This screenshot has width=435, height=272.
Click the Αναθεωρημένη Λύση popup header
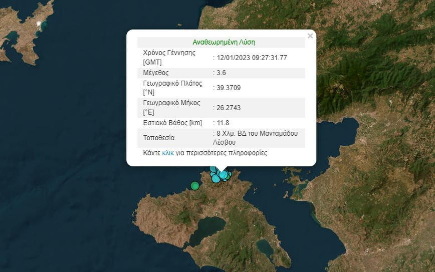coord(224,43)
